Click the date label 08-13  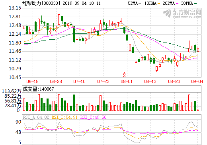coord(150,81)
